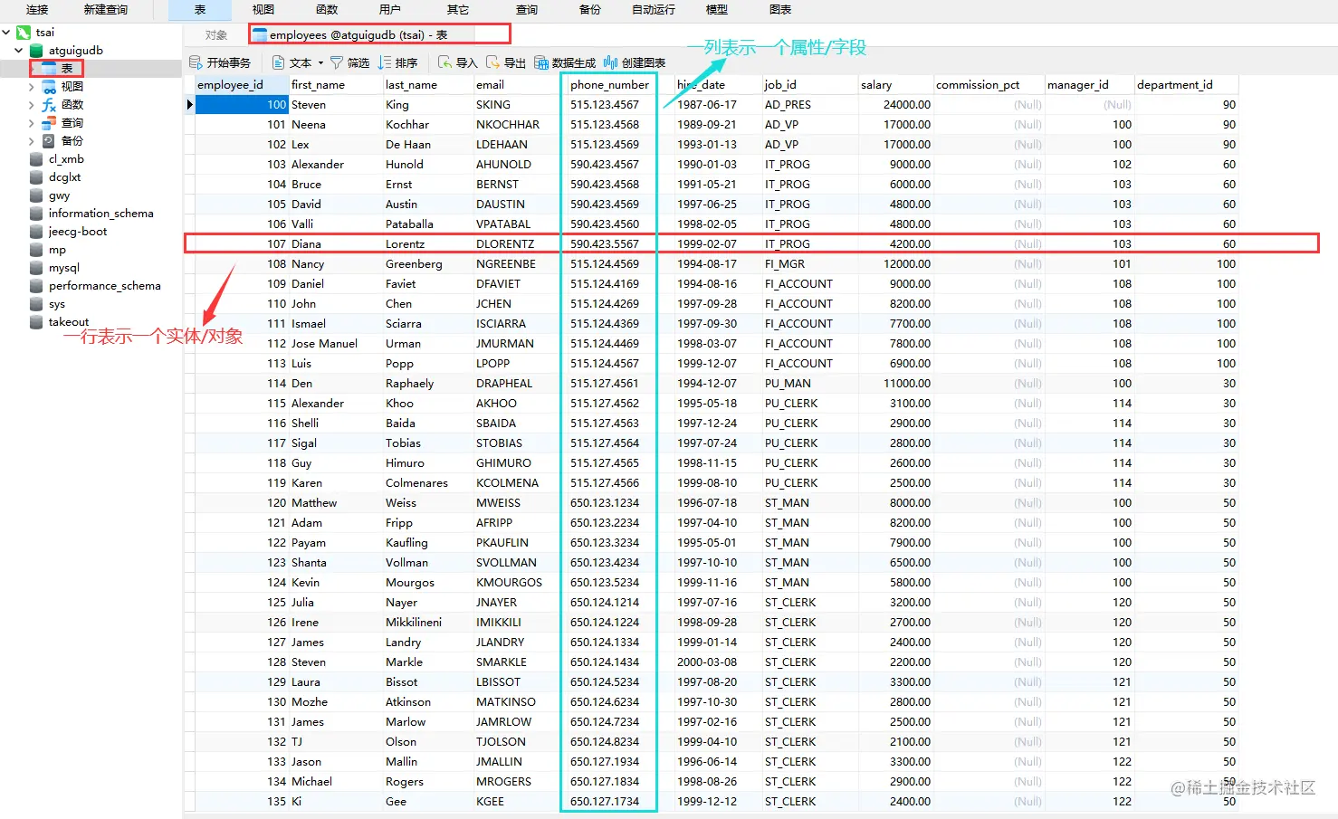This screenshot has height=819, width=1338.
Task: Click the table icon on employees tab
Action: pos(260,35)
